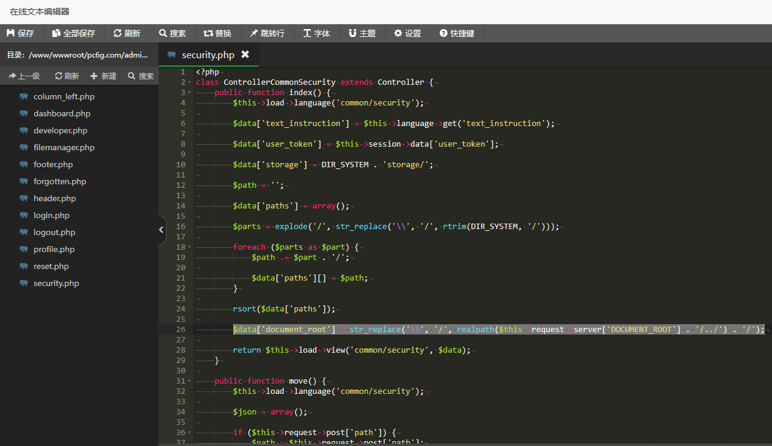Open the 主题 theme chooser
The width and height of the screenshot is (772, 446).
coord(362,33)
